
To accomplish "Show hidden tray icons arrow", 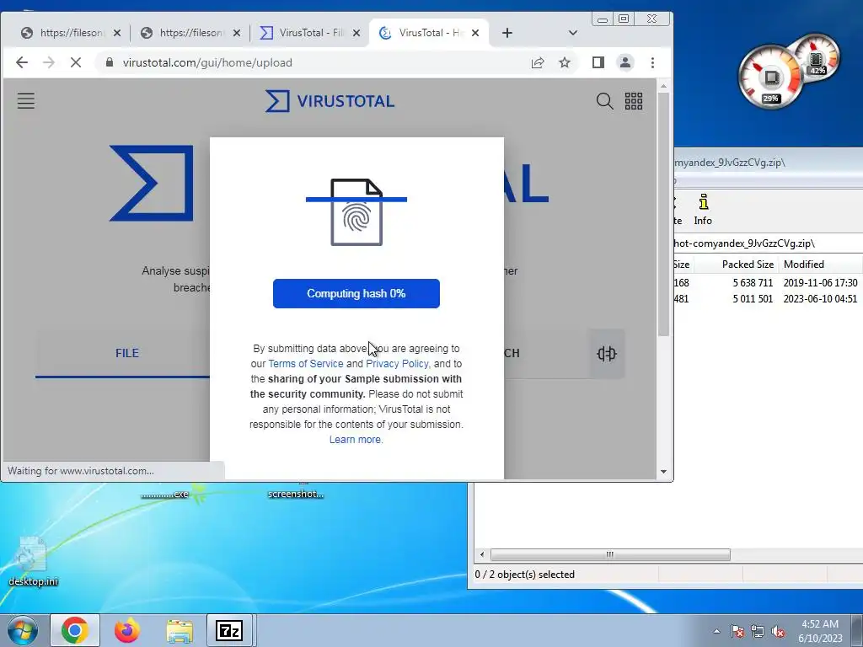I will click(716, 632).
